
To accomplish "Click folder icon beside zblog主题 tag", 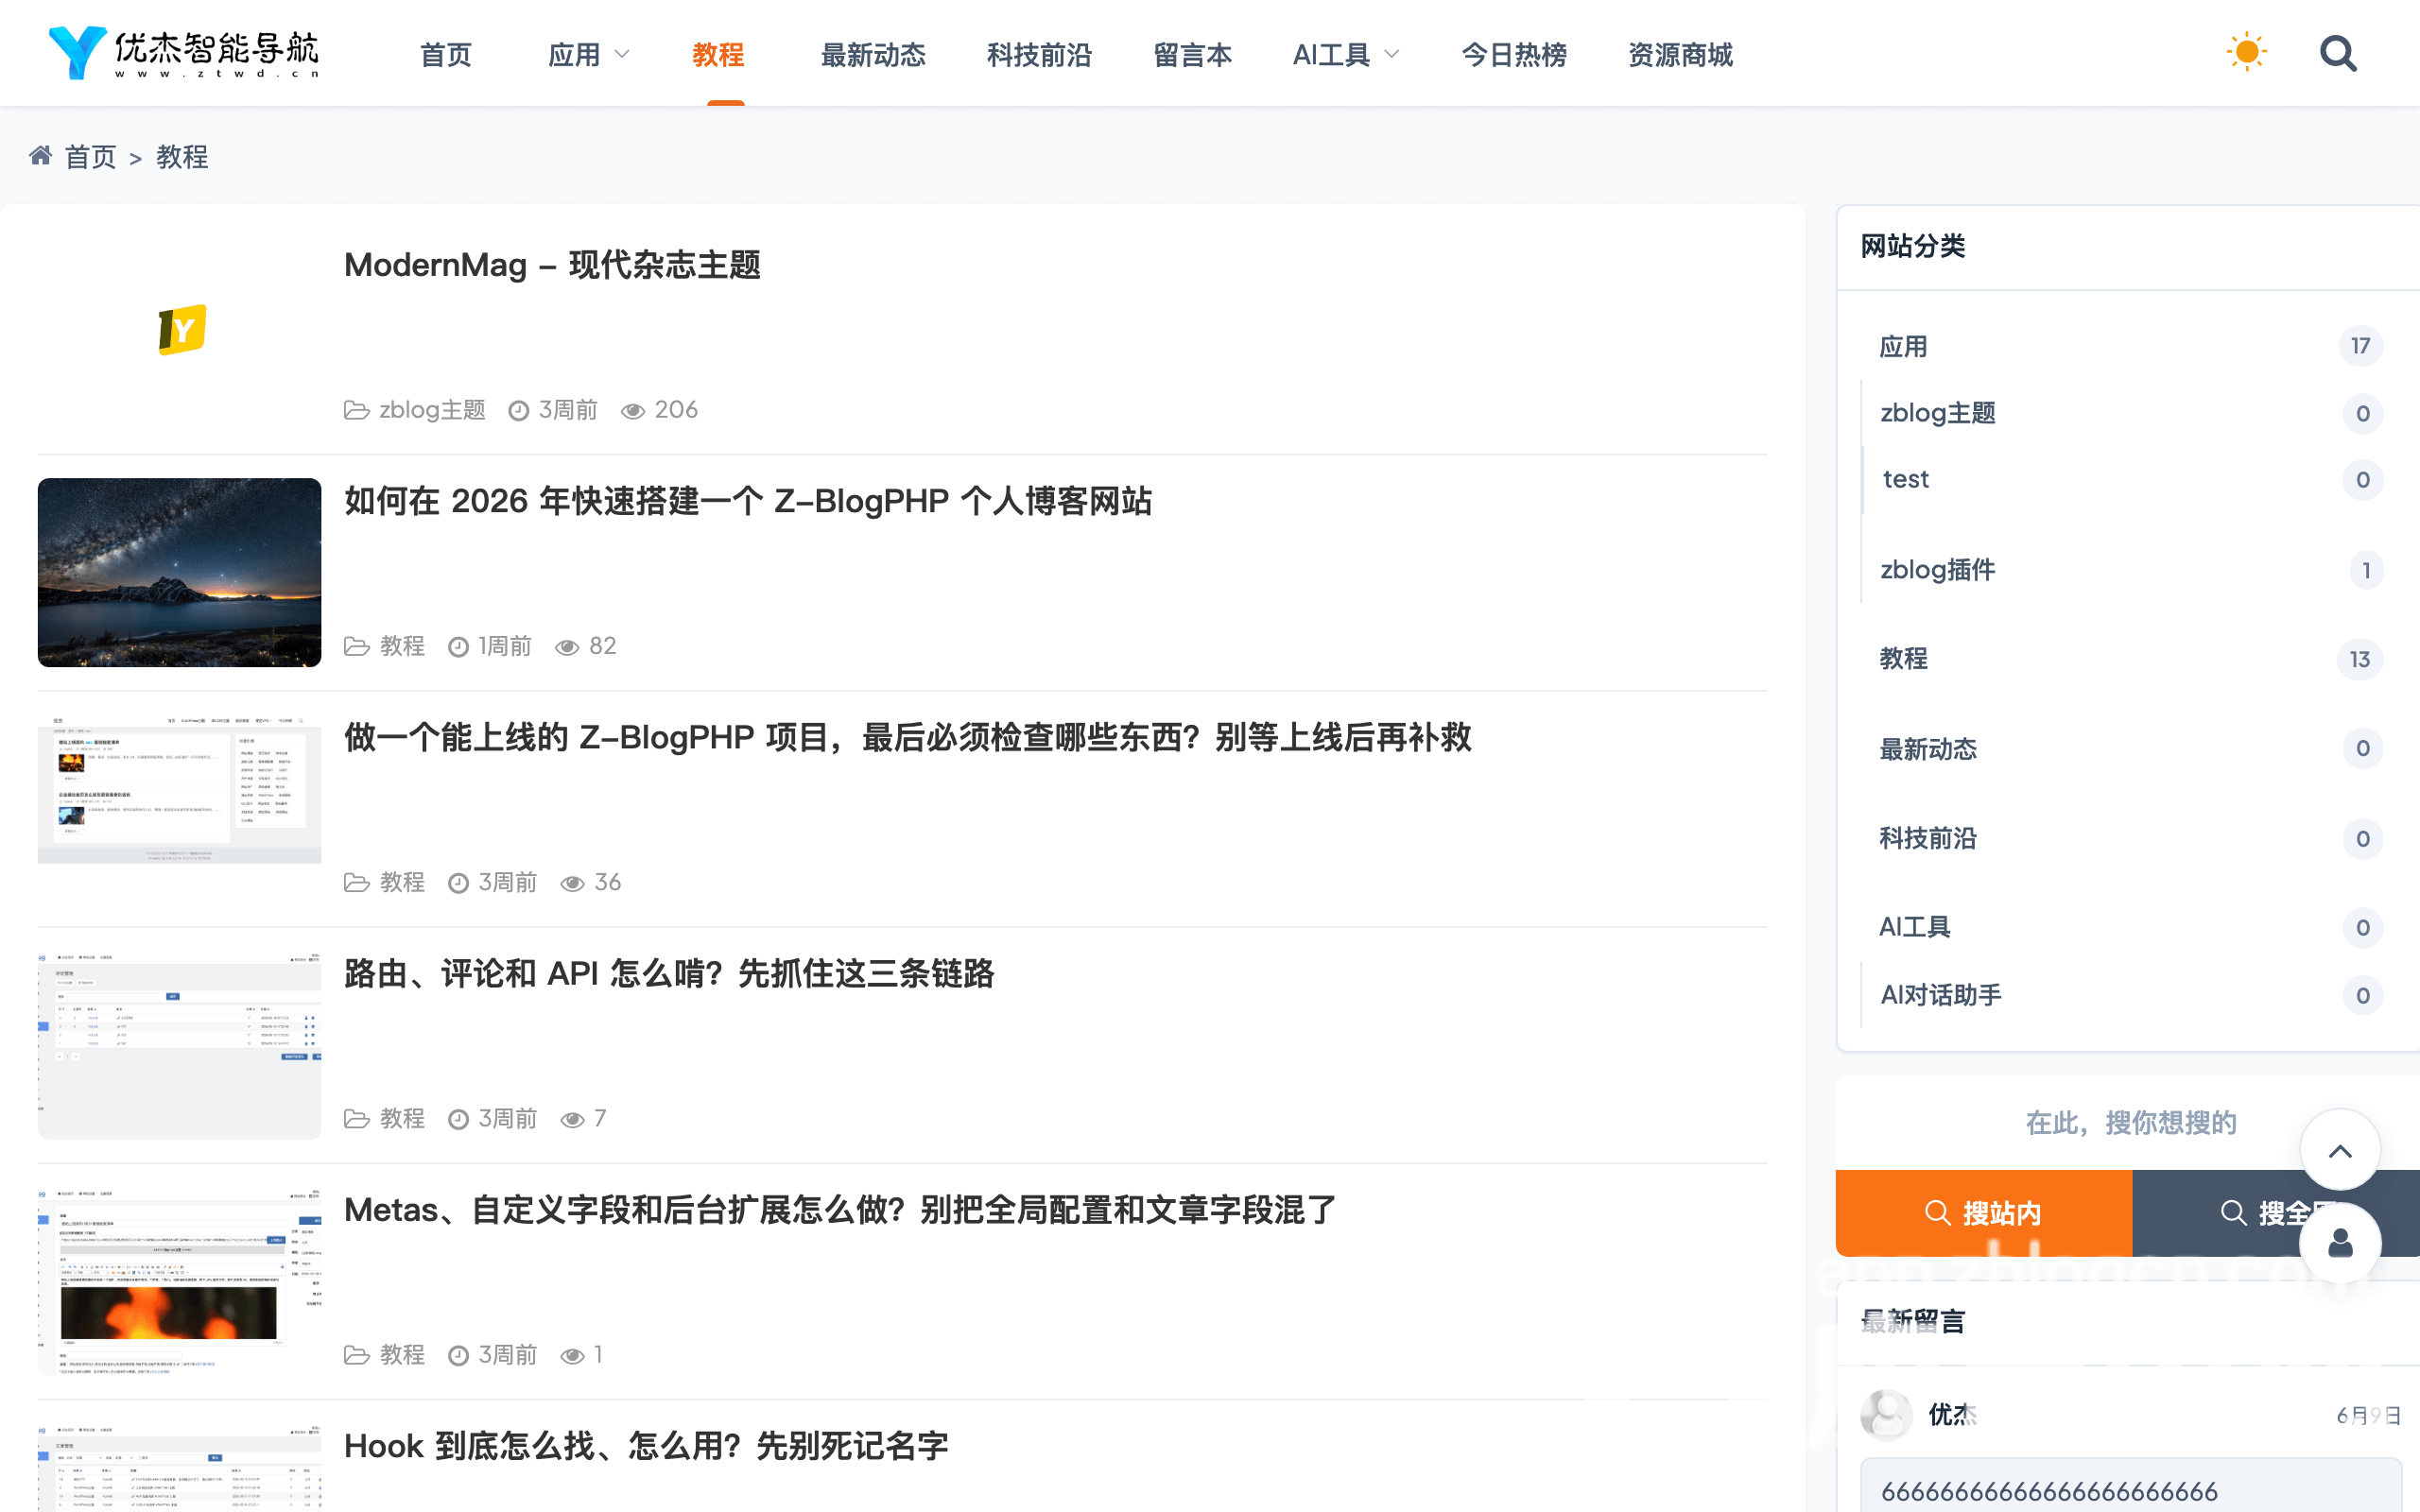I will coord(356,410).
